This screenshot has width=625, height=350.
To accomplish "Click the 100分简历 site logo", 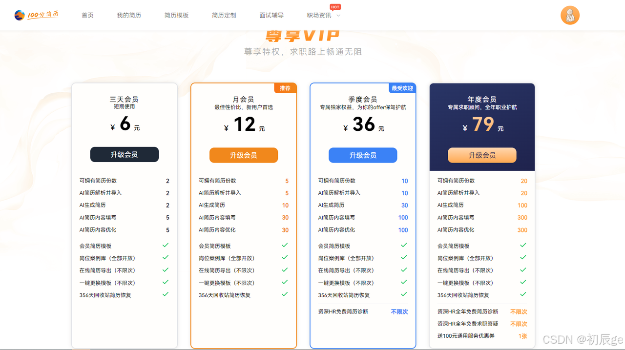I will coord(37,15).
